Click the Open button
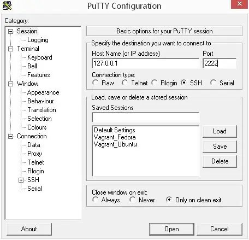The width and height of the screenshot is (249, 240). [x=171, y=229]
